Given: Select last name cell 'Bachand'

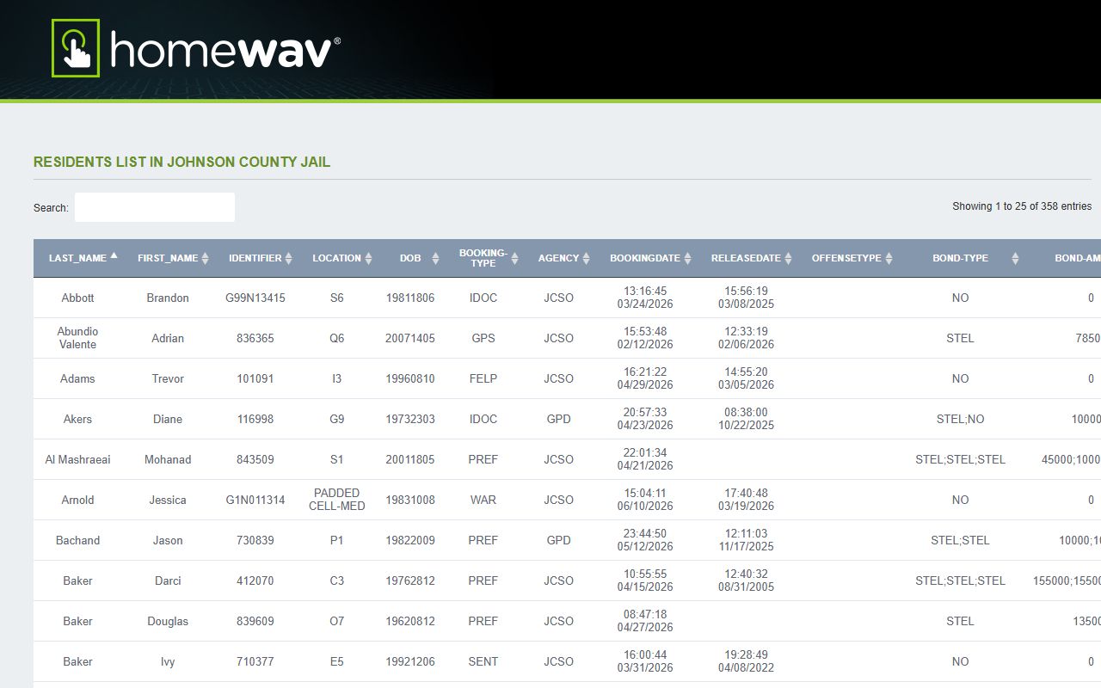Looking at the screenshot, I should [77, 540].
